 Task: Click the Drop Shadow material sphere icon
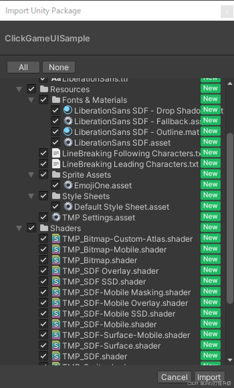point(68,110)
